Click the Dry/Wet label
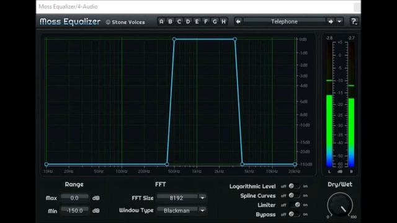 (340, 185)
